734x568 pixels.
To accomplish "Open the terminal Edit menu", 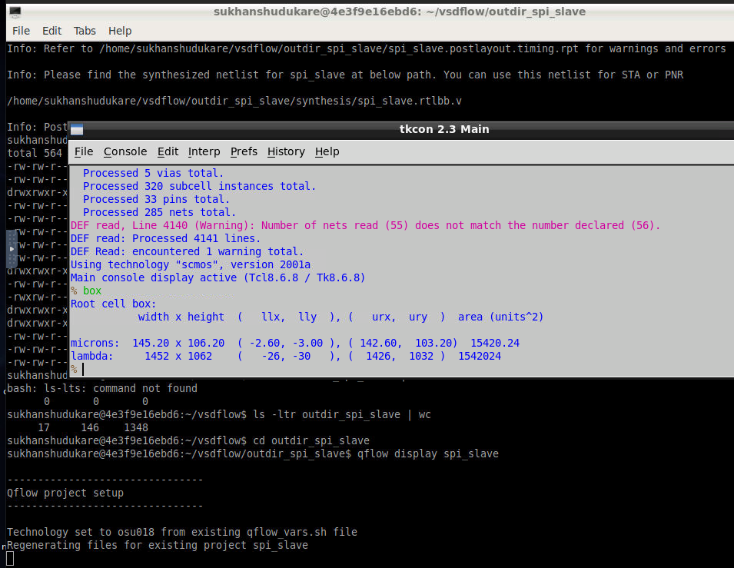I will point(51,31).
